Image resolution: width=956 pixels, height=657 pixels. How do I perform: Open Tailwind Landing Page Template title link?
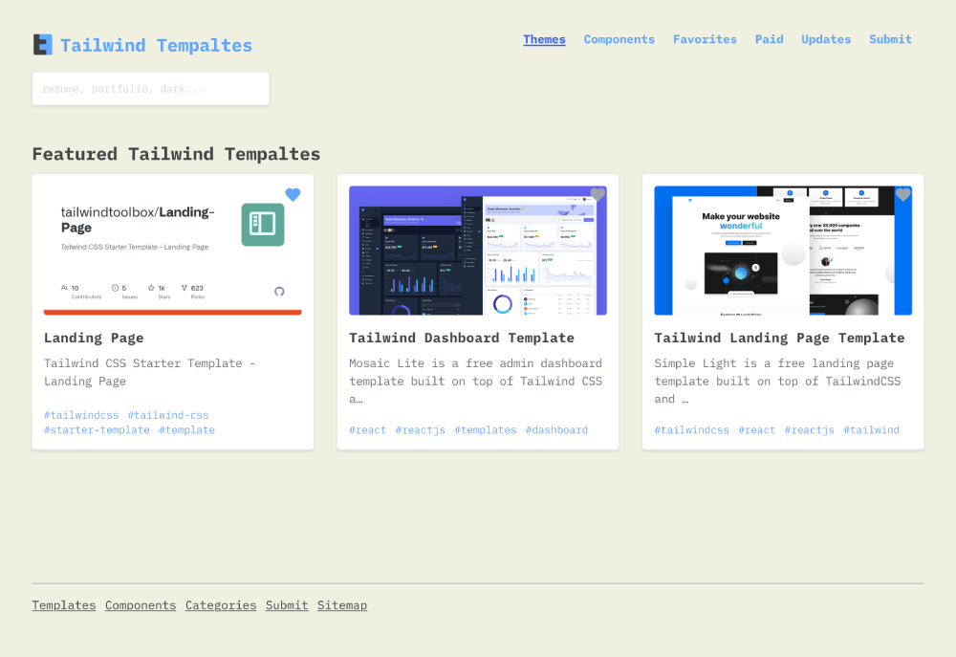pyautogui.click(x=779, y=338)
